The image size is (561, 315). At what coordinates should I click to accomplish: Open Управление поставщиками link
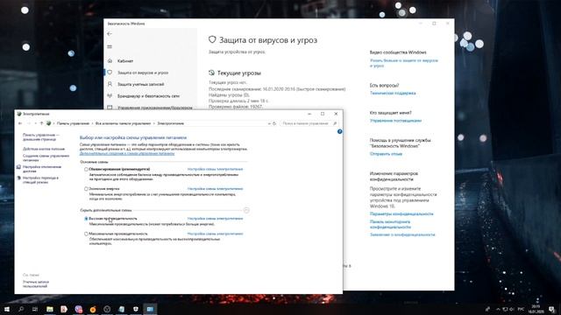point(395,121)
